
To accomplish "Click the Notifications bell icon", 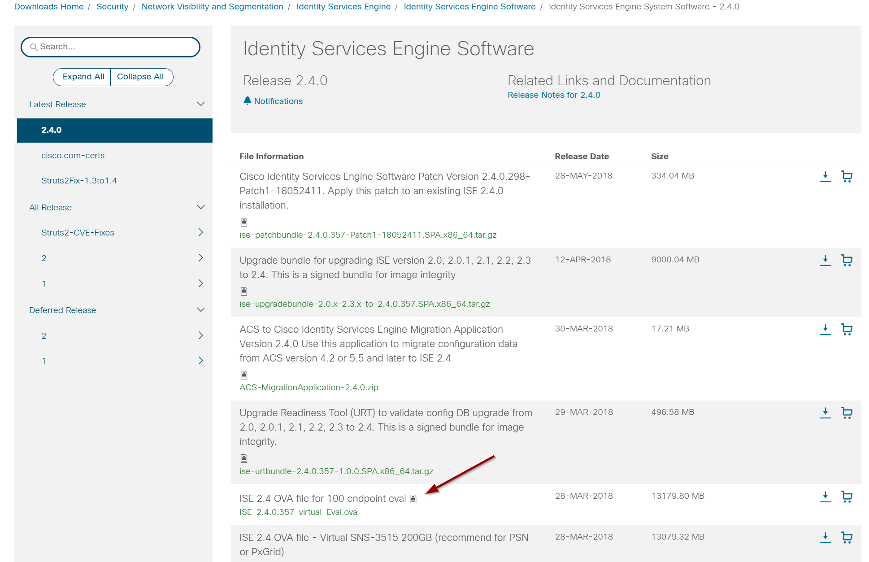I will pos(247,101).
